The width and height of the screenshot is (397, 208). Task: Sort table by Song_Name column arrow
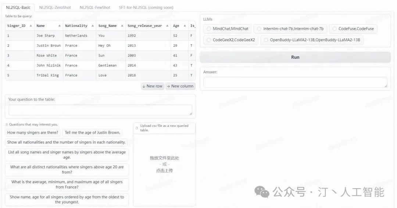click(x=122, y=26)
